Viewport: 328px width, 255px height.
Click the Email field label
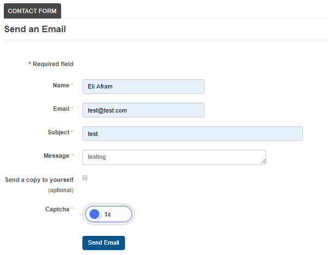point(61,109)
